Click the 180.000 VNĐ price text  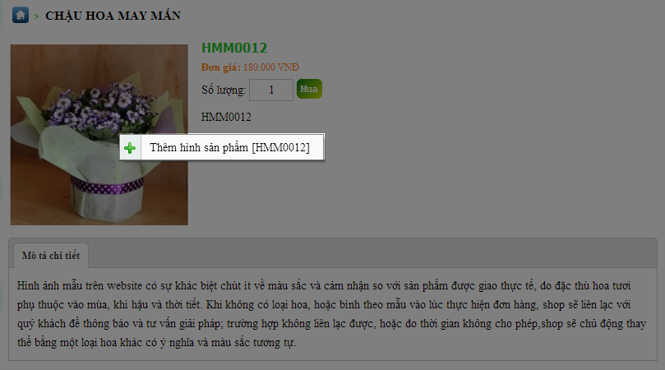[x=271, y=67]
